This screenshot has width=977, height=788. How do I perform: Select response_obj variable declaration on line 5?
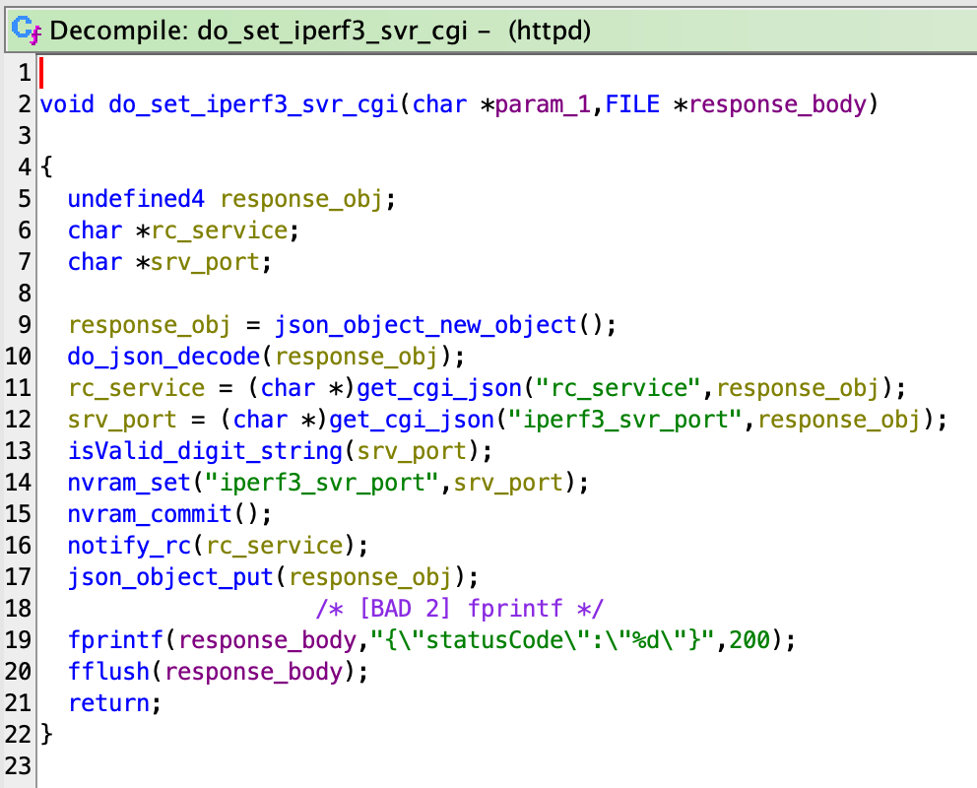click(301, 199)
